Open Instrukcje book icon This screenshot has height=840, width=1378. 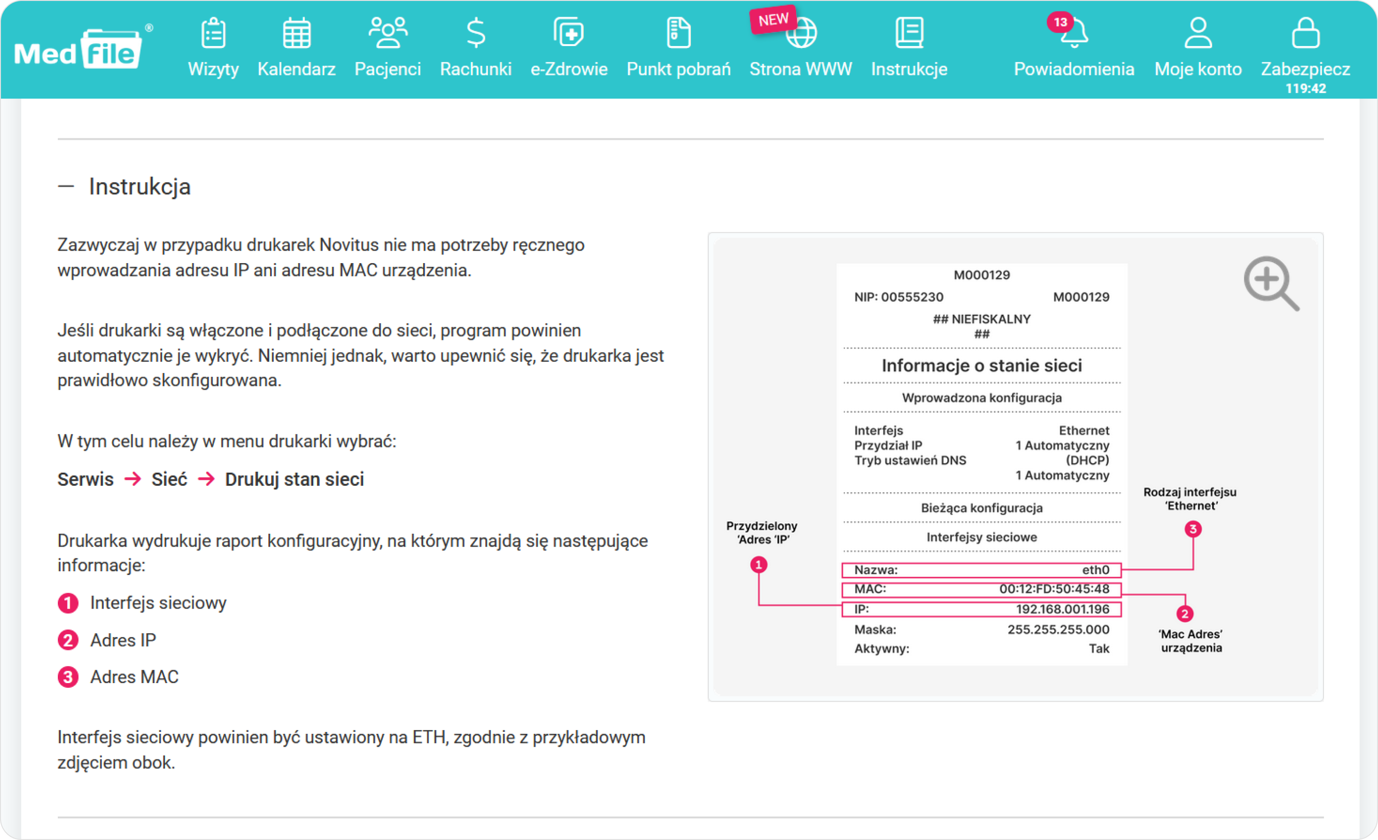tap(909, 33)
